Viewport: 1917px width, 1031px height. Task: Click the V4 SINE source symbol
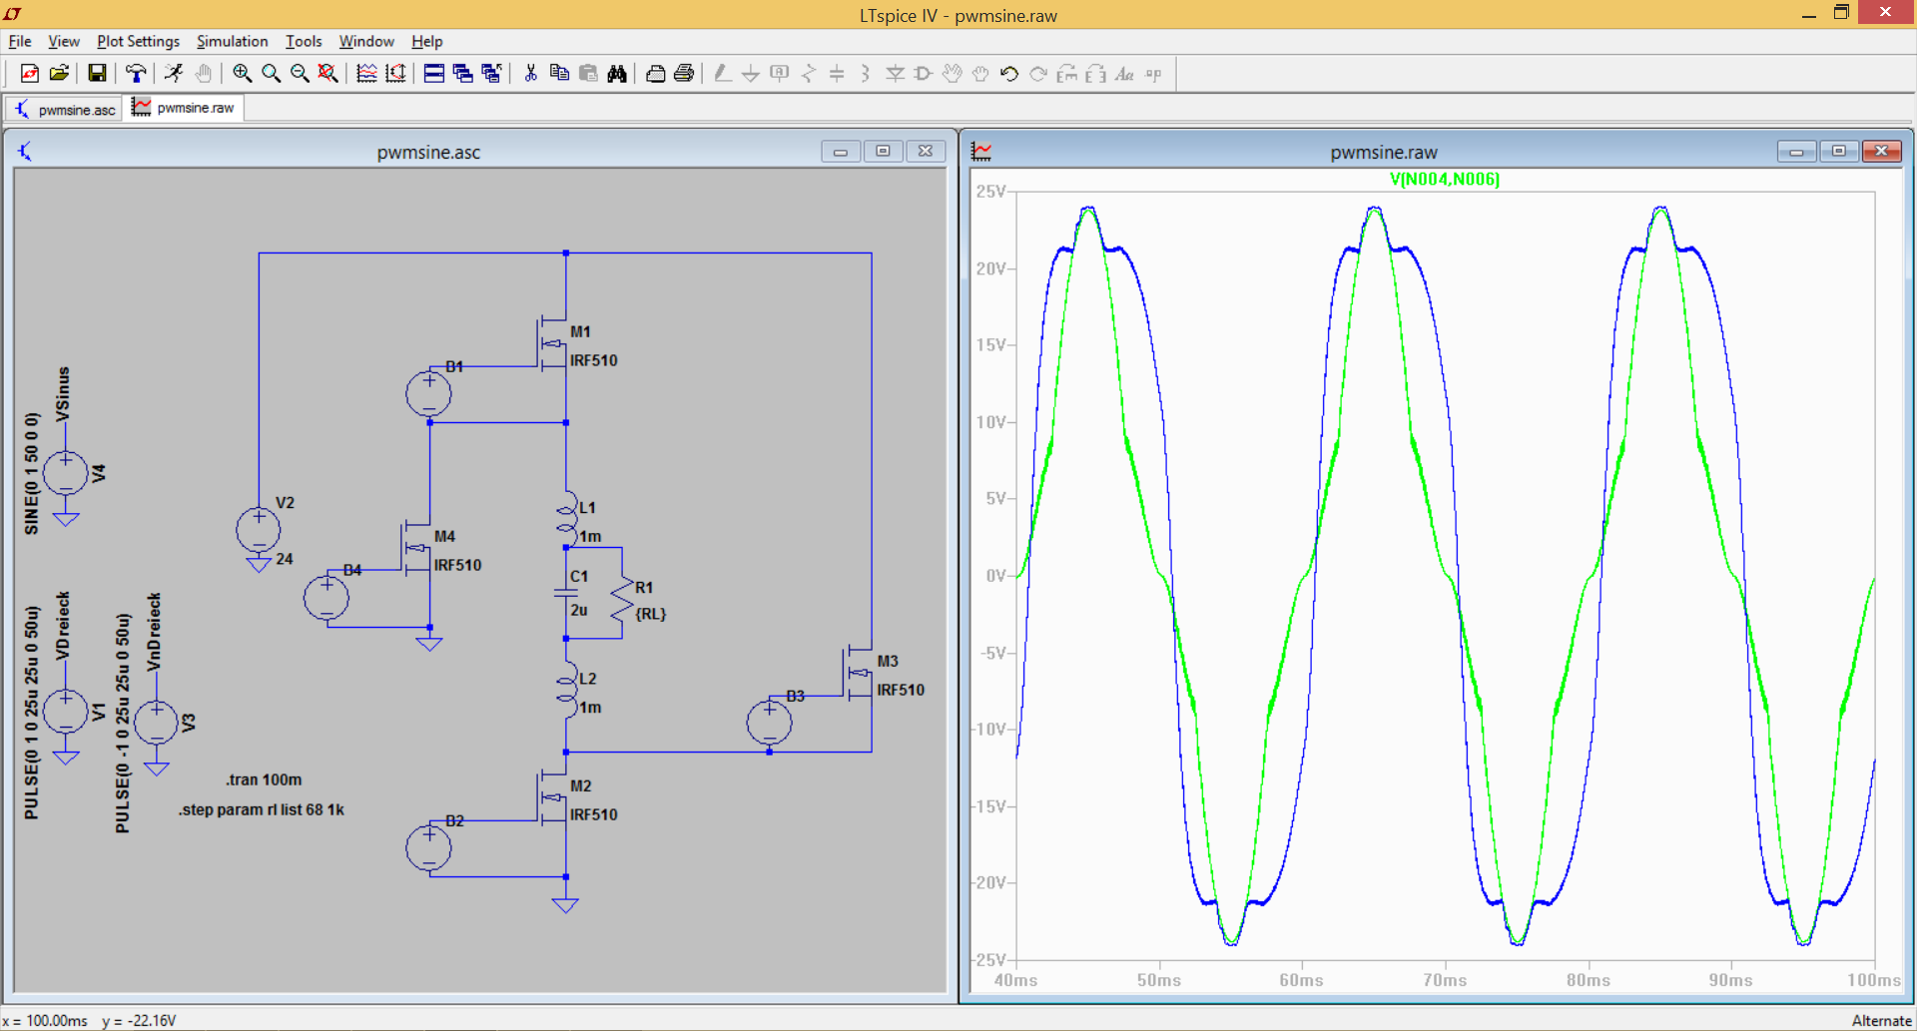66,473
